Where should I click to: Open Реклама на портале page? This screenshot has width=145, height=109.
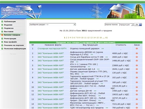tap(14, 45)
